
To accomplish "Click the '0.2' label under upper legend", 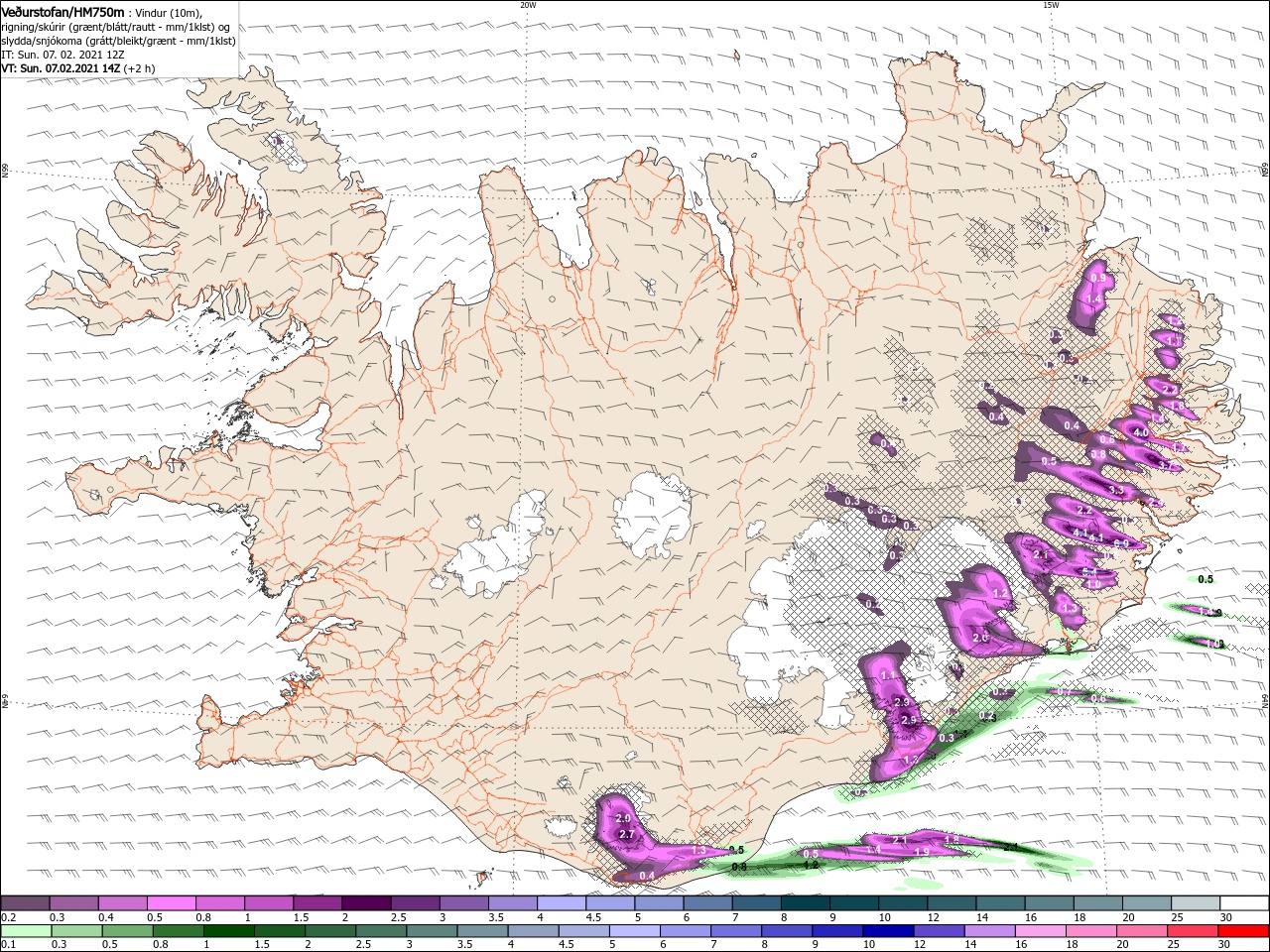I will click(8, 917).
